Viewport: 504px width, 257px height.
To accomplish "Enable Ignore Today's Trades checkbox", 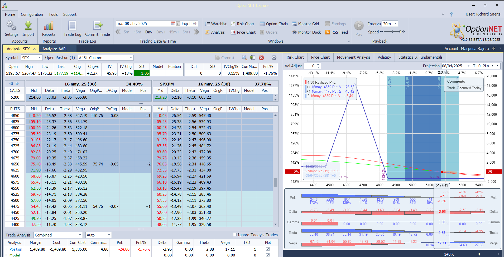I will pos(235,235).
